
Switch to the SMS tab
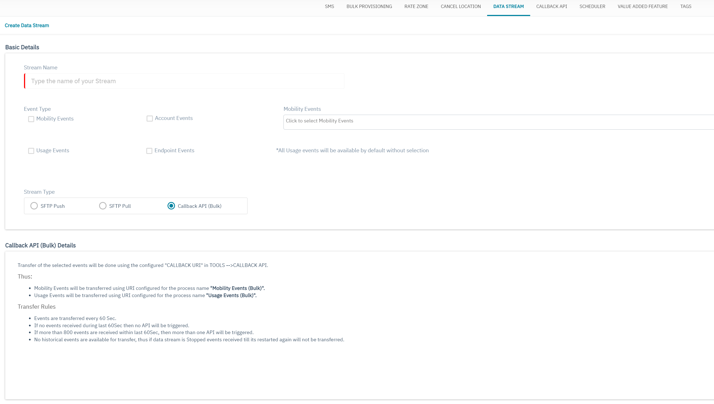click(x=329, y=6)
